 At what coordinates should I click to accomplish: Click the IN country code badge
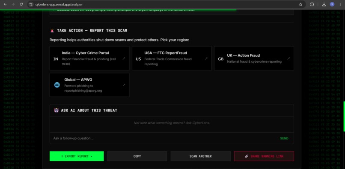(56, 59)
